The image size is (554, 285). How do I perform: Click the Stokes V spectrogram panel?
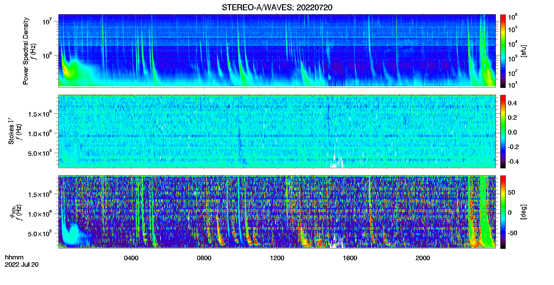tap(277, 131)
